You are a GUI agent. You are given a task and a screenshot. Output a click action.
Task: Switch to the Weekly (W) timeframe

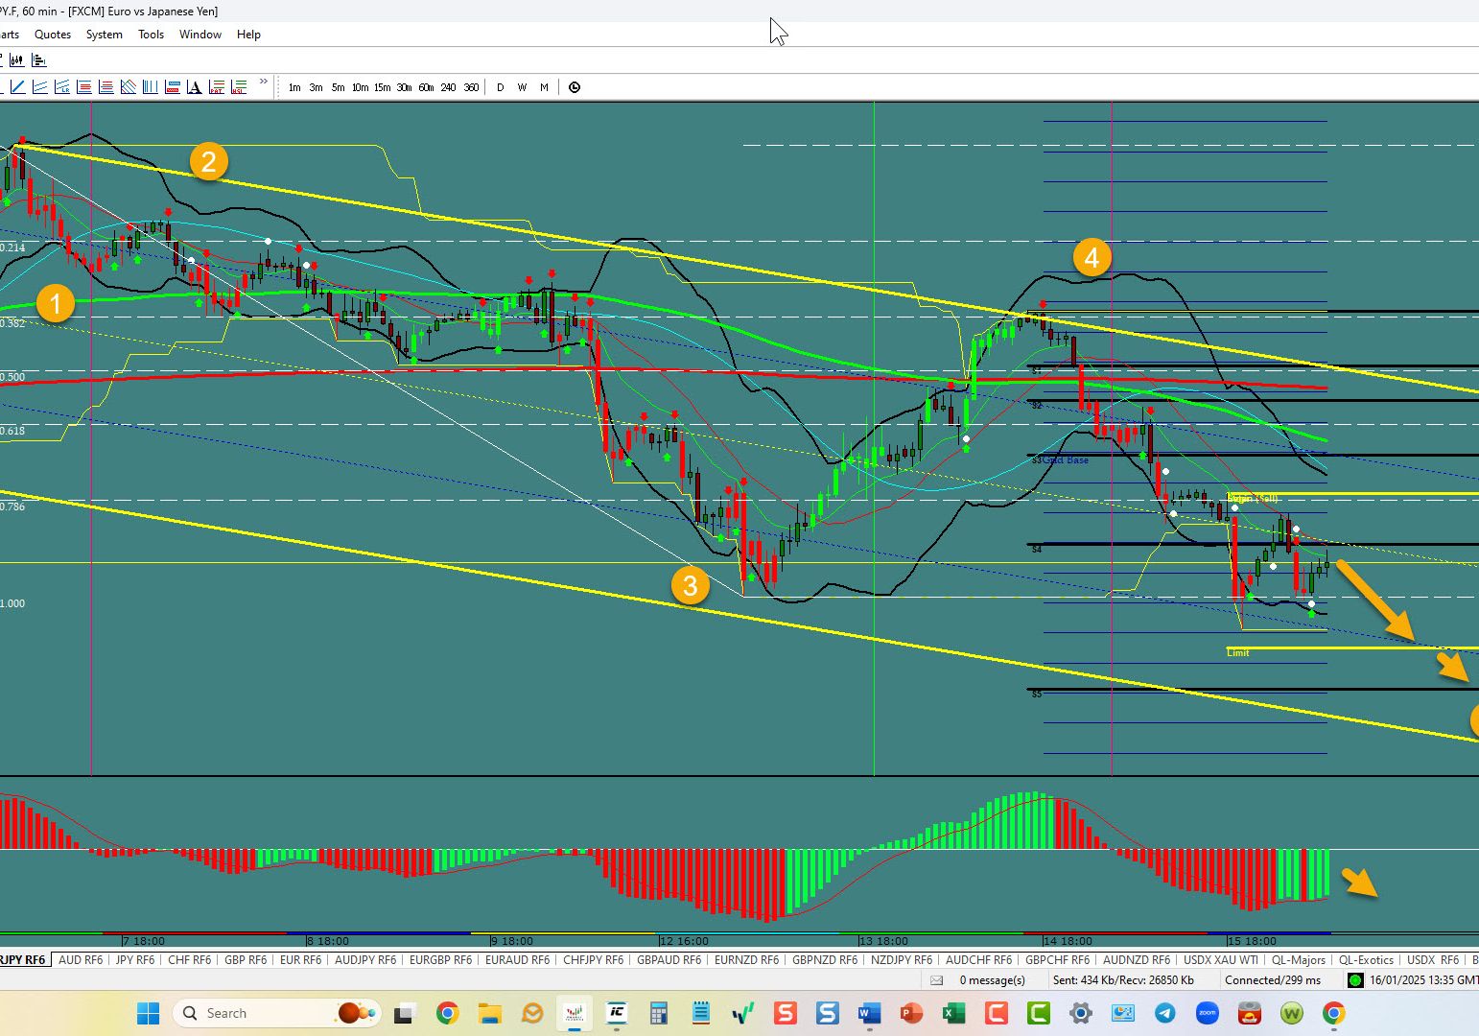click(522, 87)
